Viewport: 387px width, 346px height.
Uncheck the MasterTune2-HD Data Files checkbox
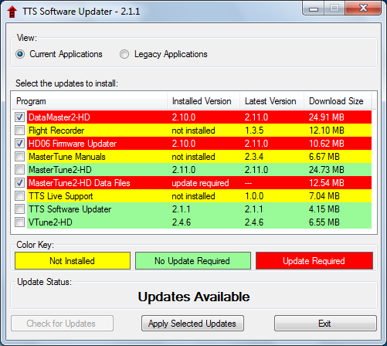pyautogui.click(x=19, y=183)
